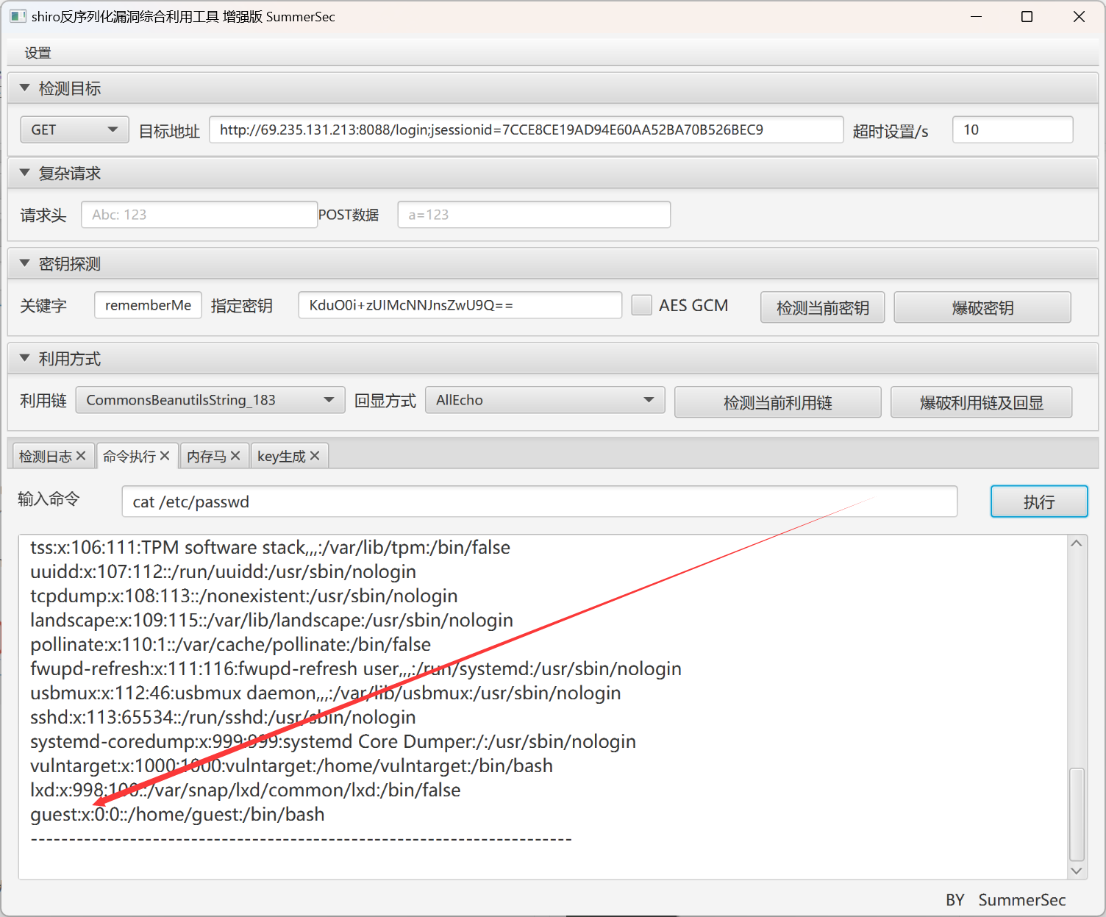Image resolution: width=1106 pixels, height=917 pixels.
Task: Open the GET request method dropdown
Action: pos(74,130)
